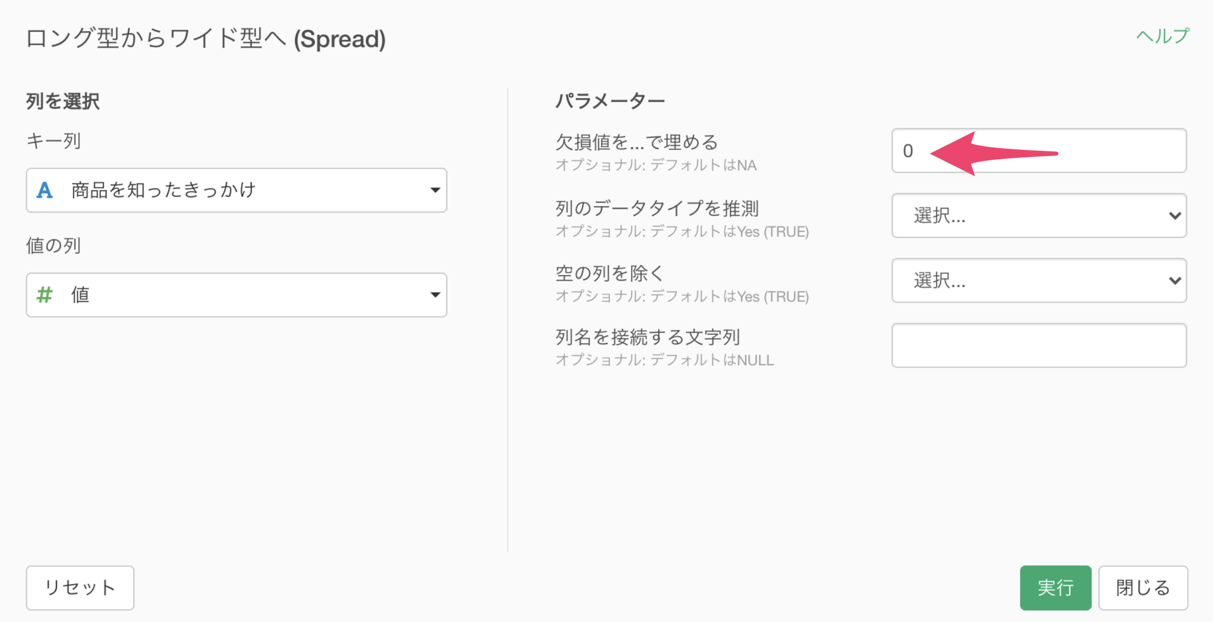
Task: Click the 欠損値を...で埋める label text
Action: (x=637, y=142)
